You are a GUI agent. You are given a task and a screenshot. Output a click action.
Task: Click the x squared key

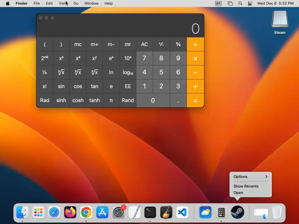coord(61,58)
